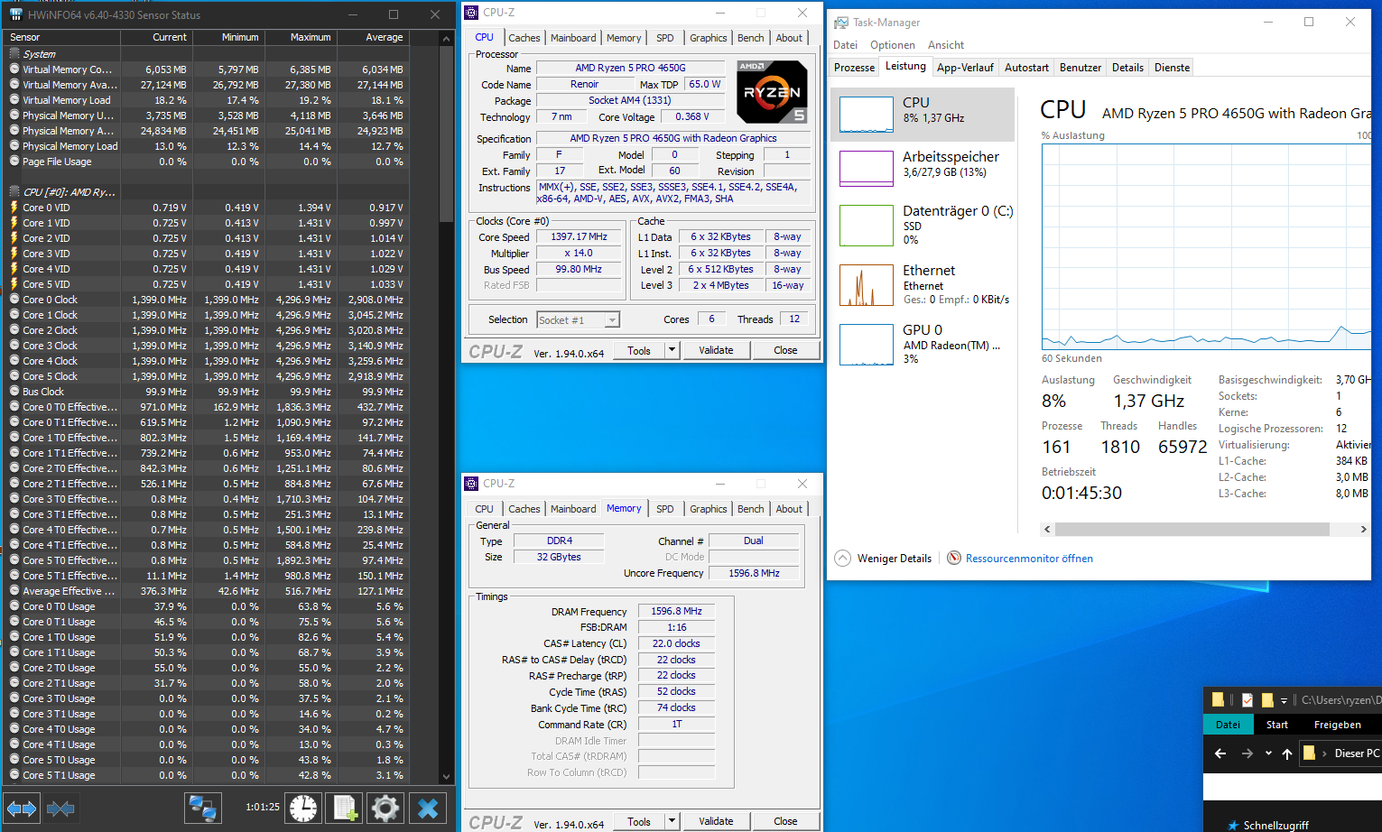Image resolution: width=1382 pixels, height=832 pixels.
Task: Click the top CPU-Z window app icon
Action: pyautogui.click(x=471, y=13)
